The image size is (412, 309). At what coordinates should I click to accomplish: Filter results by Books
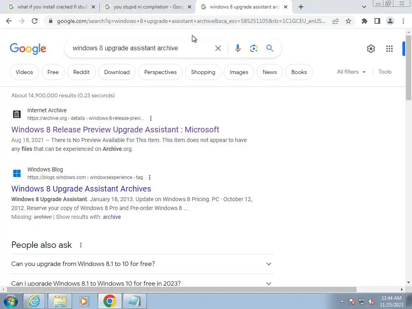click(x=299, y=72)
